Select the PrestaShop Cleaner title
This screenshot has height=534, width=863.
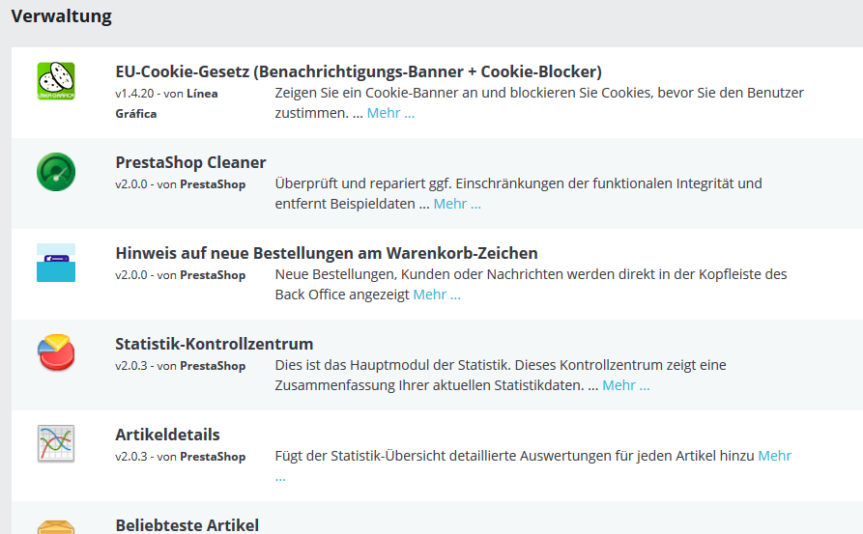[x=190, y=162]
